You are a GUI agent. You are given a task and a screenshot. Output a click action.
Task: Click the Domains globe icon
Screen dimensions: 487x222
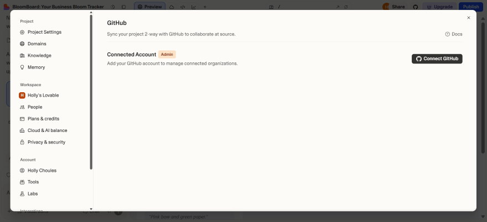22,44
